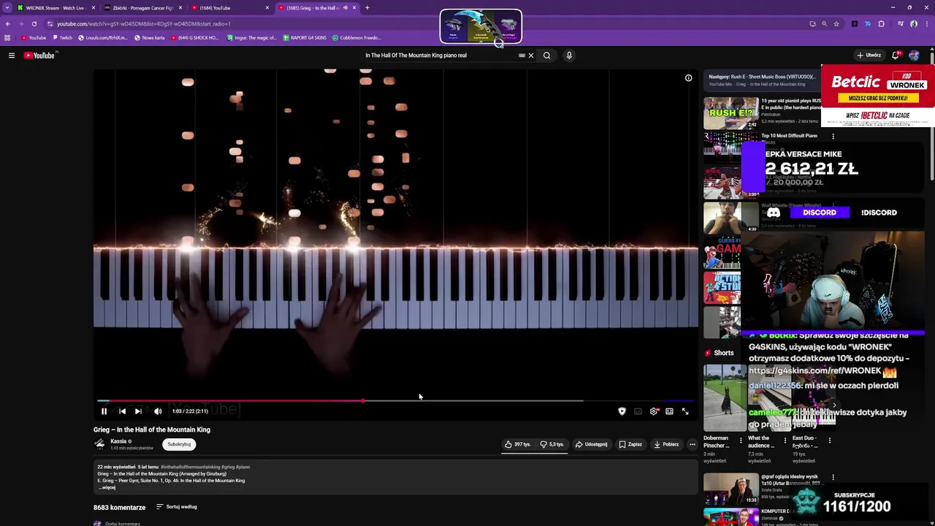935x526 pixels.
Task: Like the video (397 tys.)
Action: (x=517, y=444)
